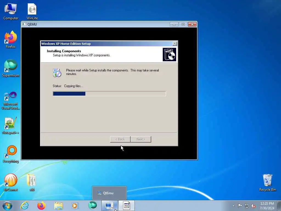The width and height of the screenshot is (281, 211).
Task: Open the clock showing 12:21 PM
Action: click(x=267, y=206)
